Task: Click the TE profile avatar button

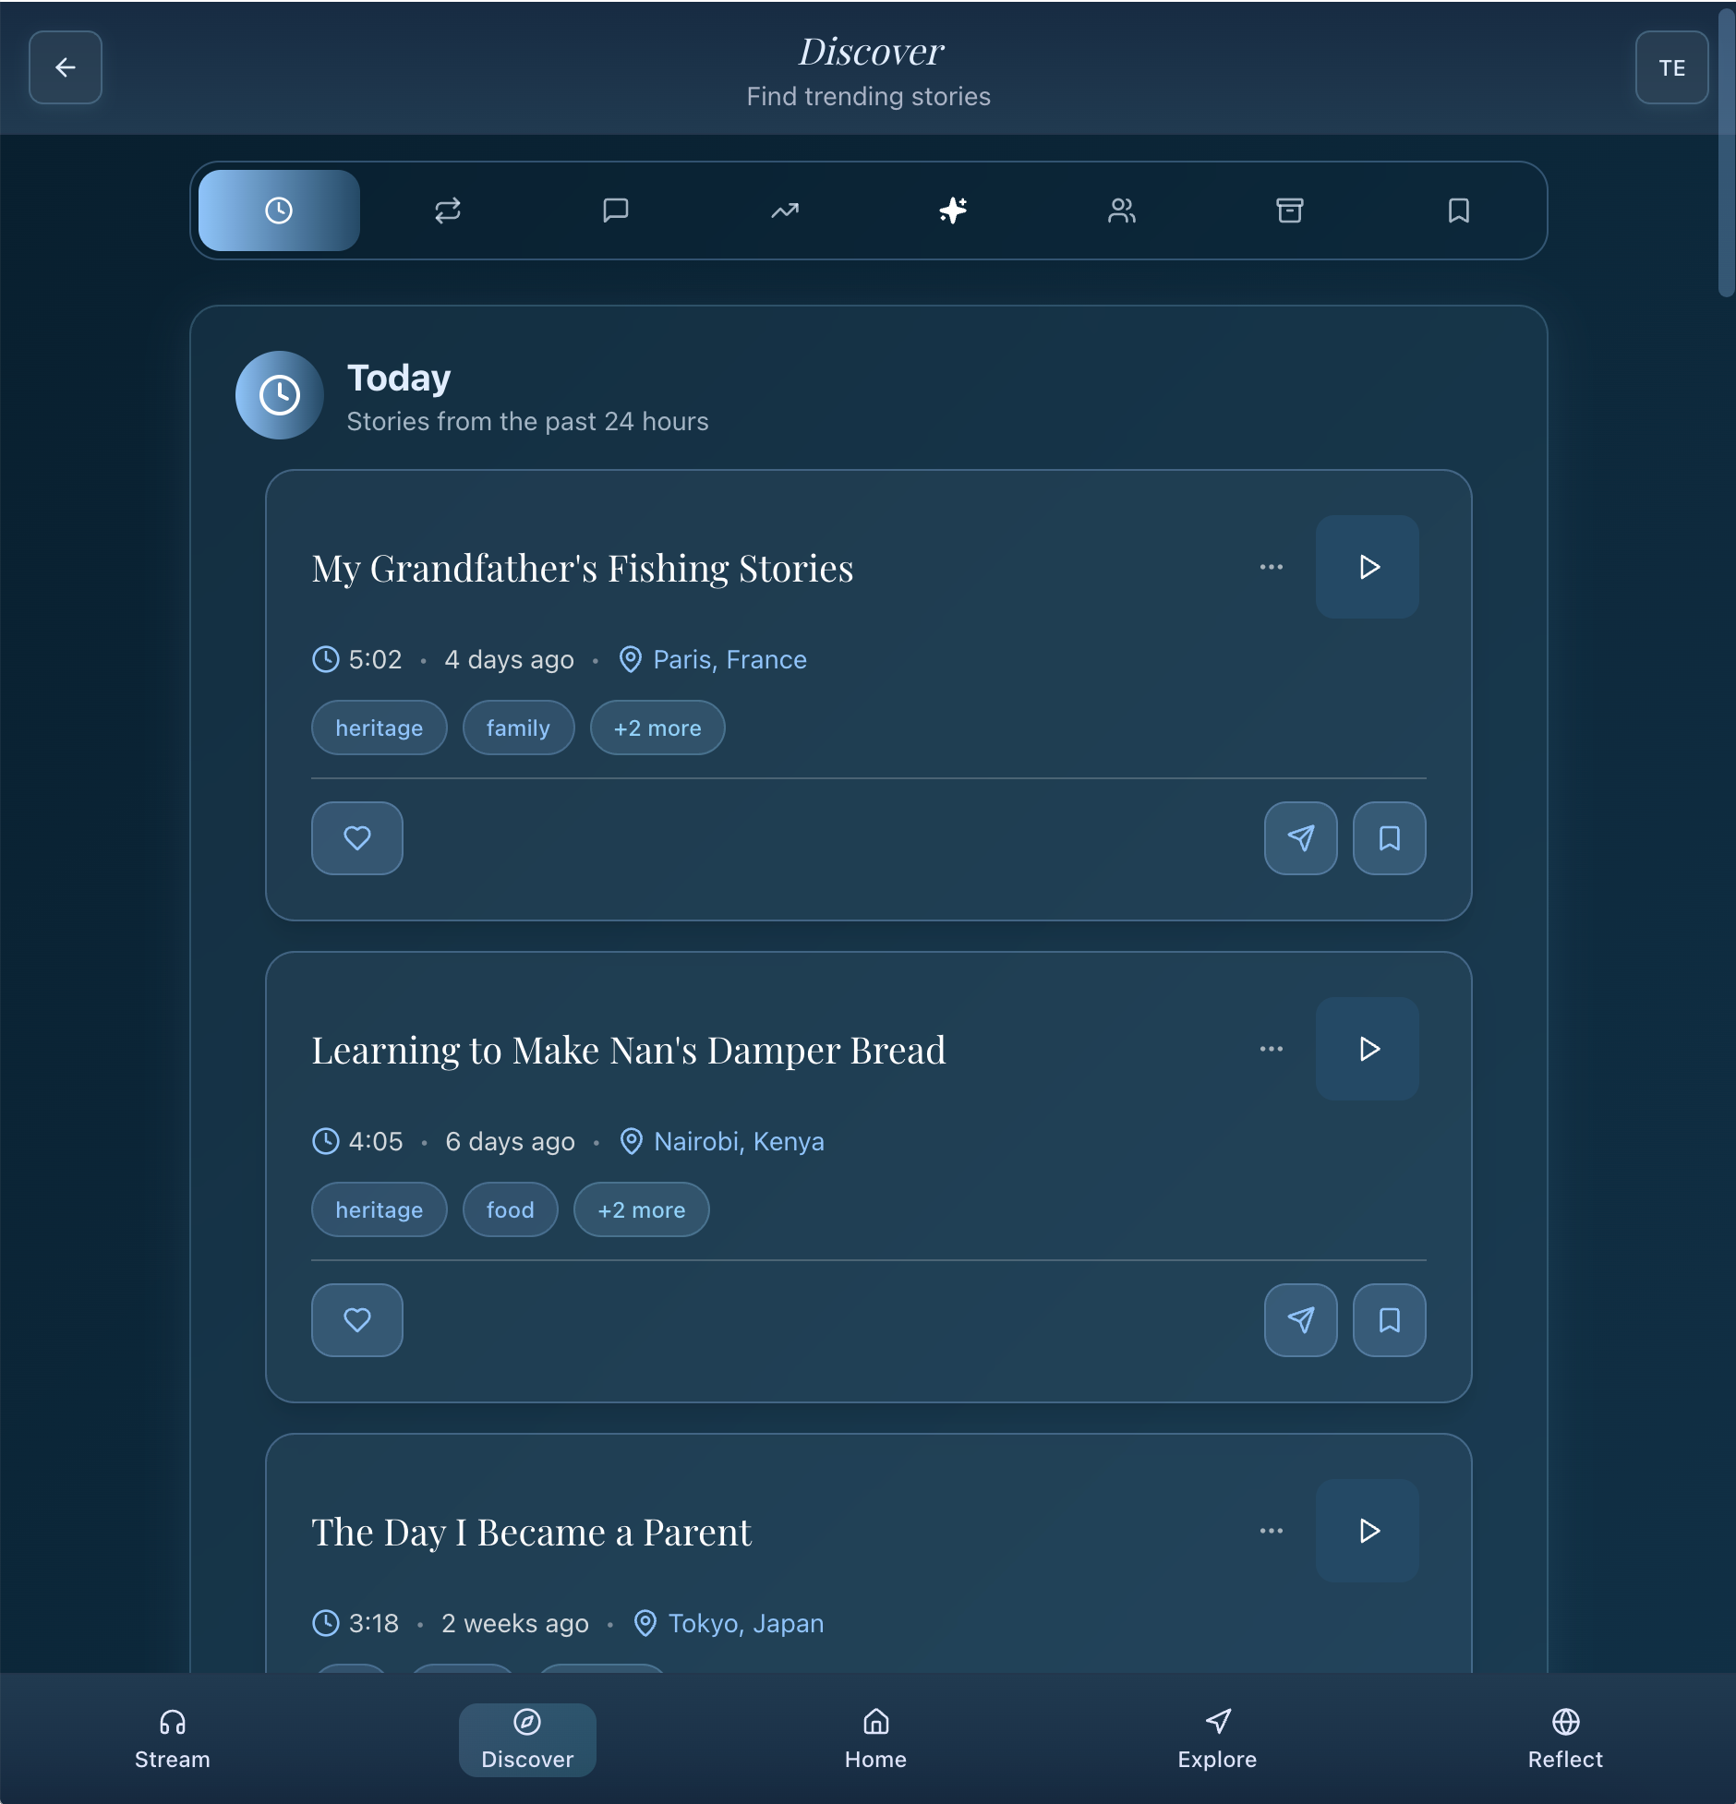Action: click(x=1671, y=67)
